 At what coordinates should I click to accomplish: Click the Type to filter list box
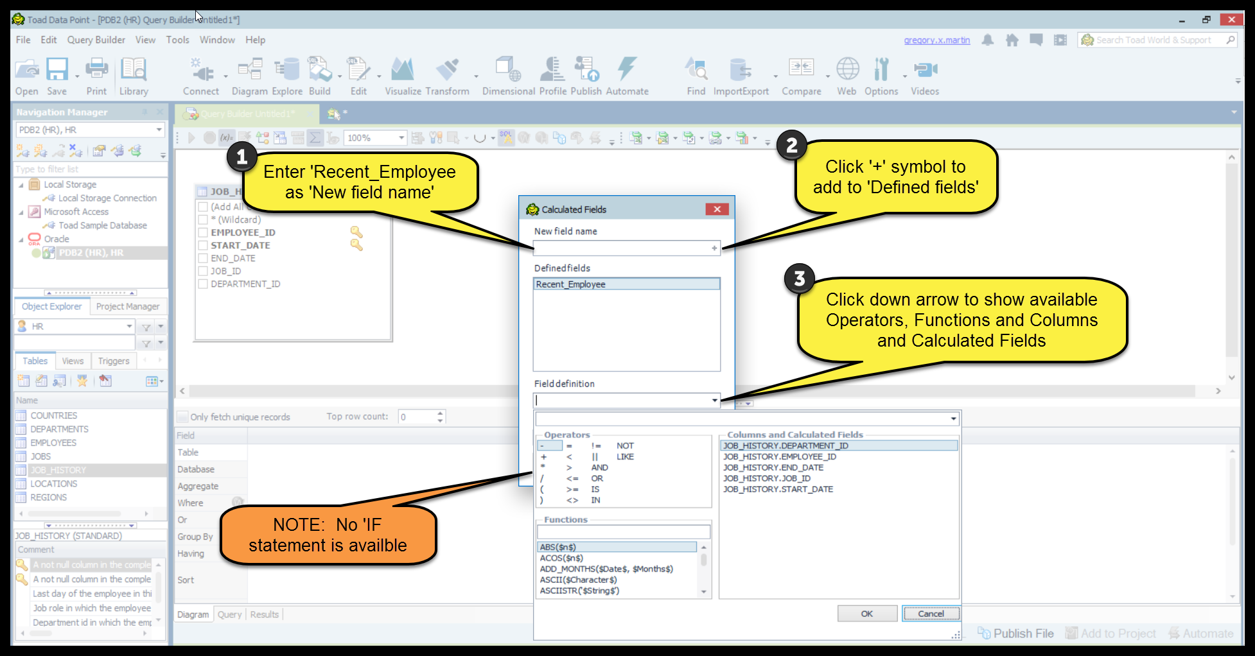pos(91,169)
